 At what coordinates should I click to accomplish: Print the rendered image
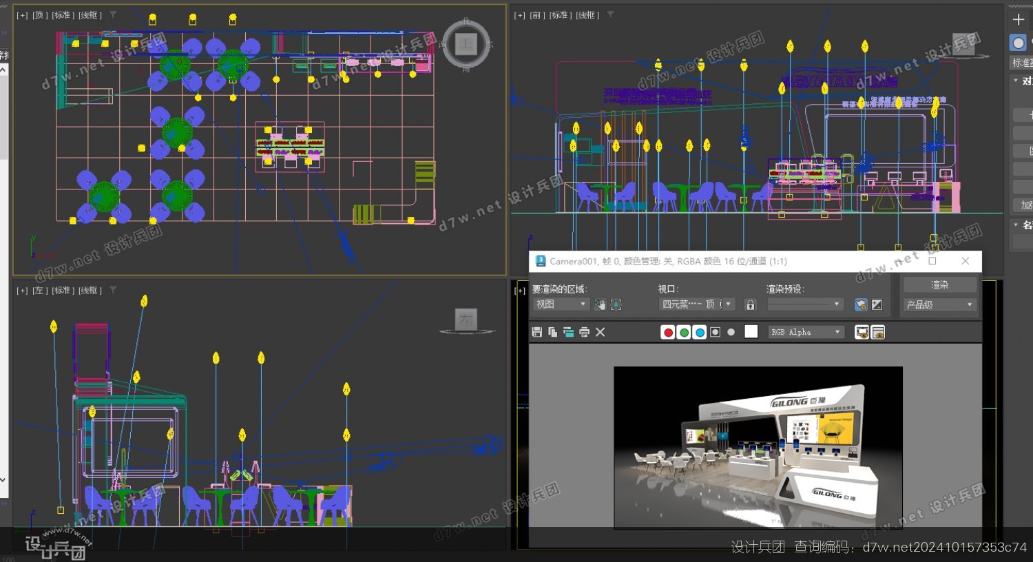click(584, 332)
